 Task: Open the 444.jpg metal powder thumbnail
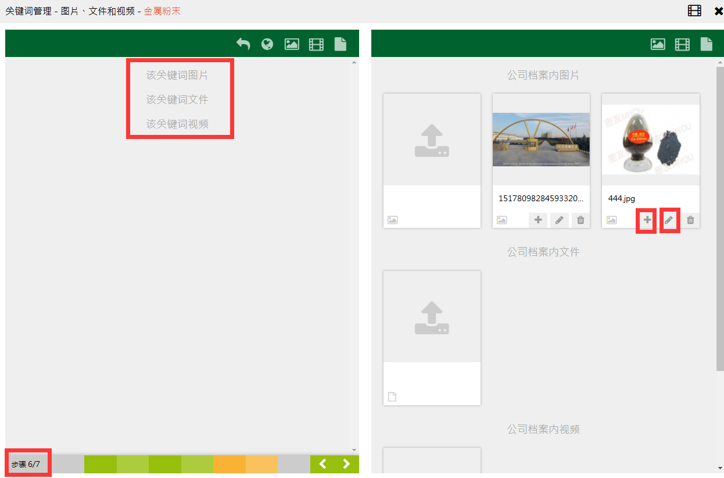pyautogui.click(x=650, y=140)
